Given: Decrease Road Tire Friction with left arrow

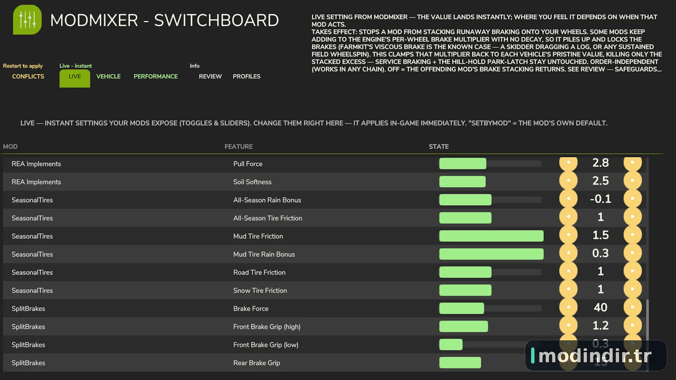Looking at the screenshot, I should 568,271.
